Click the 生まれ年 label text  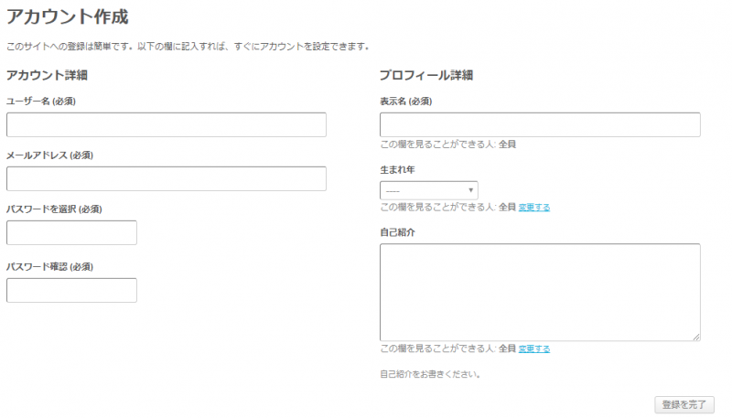click(x=398, y=170)
